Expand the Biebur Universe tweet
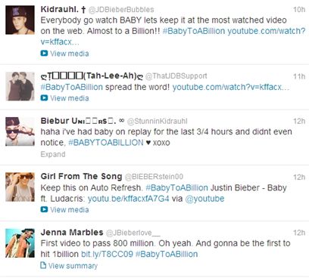Viewport: 309px width, 278px height. pos(53,154)
